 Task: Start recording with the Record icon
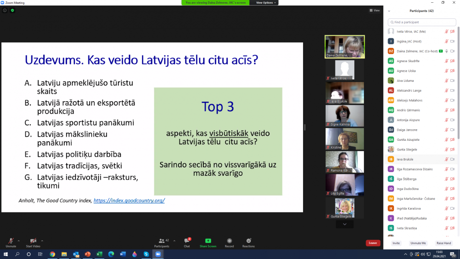(229, 241)
